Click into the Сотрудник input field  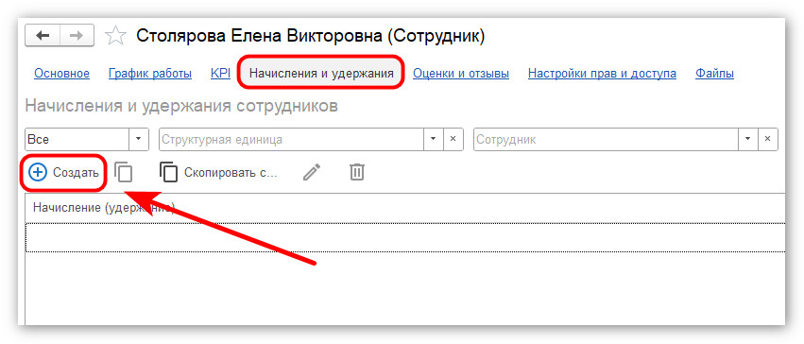click(606, 140)
